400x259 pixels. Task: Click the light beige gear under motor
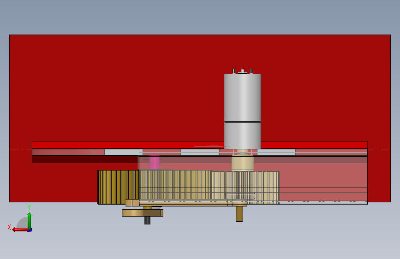pos(245,188)
